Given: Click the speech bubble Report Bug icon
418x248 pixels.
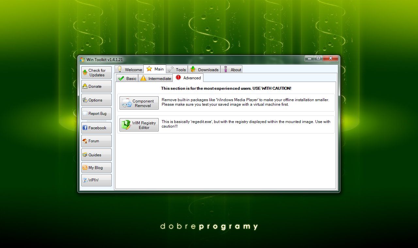Looking at the screenshot, I should pos(85,114).
